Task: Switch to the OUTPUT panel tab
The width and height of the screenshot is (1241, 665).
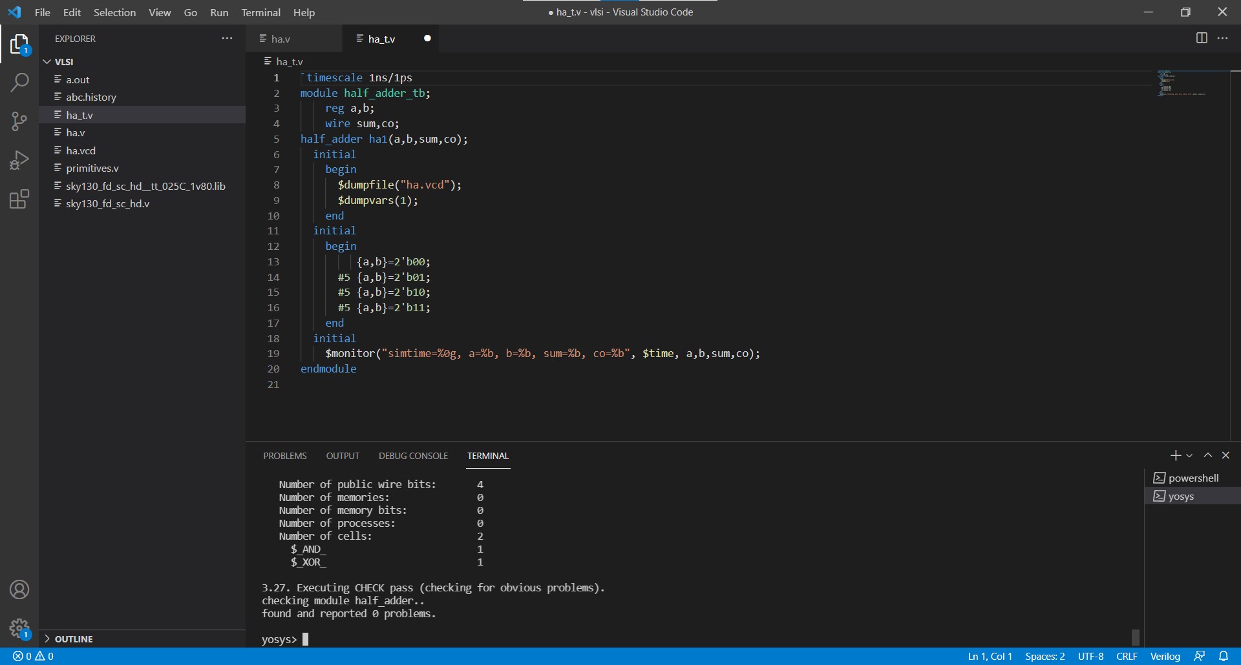Action: pyautogui.click(x=343, y=456)
